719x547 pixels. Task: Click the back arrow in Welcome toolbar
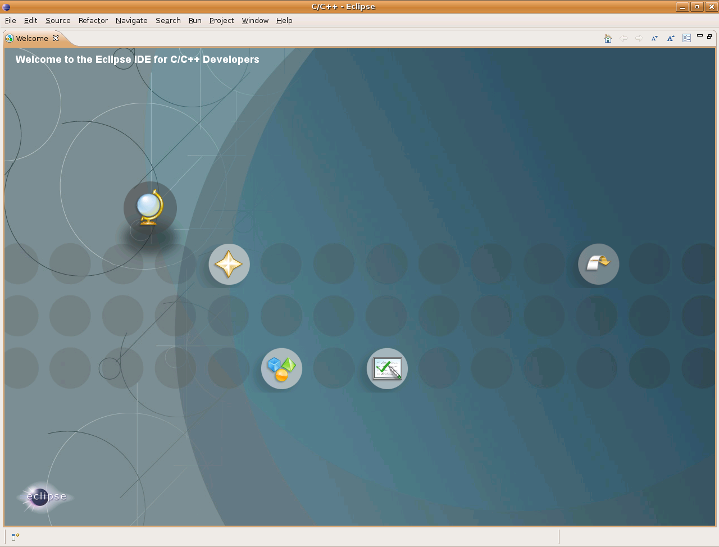[x=624, y=38]
